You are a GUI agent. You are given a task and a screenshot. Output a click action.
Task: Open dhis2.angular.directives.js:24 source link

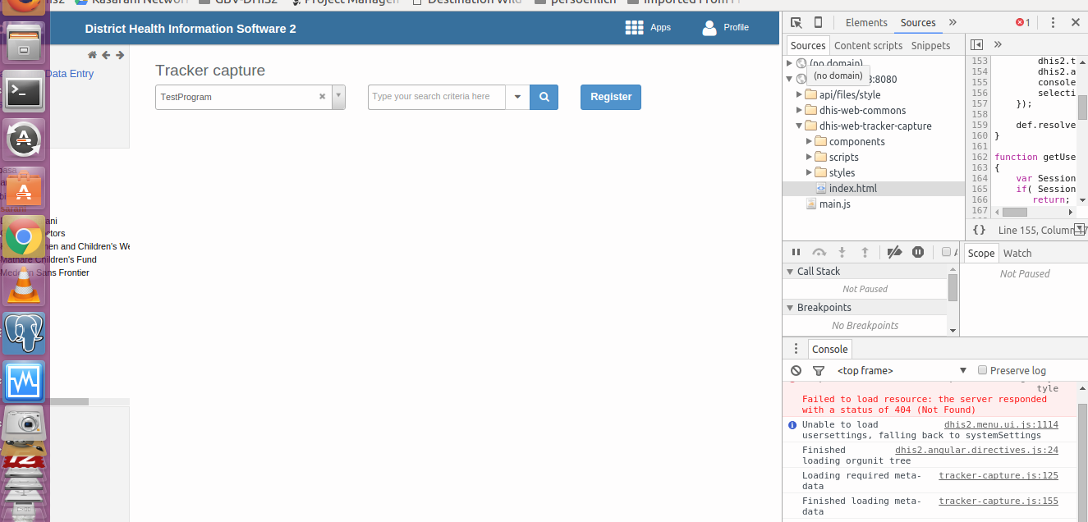(x=976, y=450)
